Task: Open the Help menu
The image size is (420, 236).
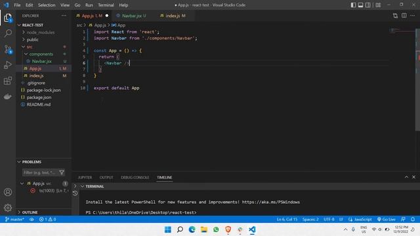Action: tap(123, 5)
